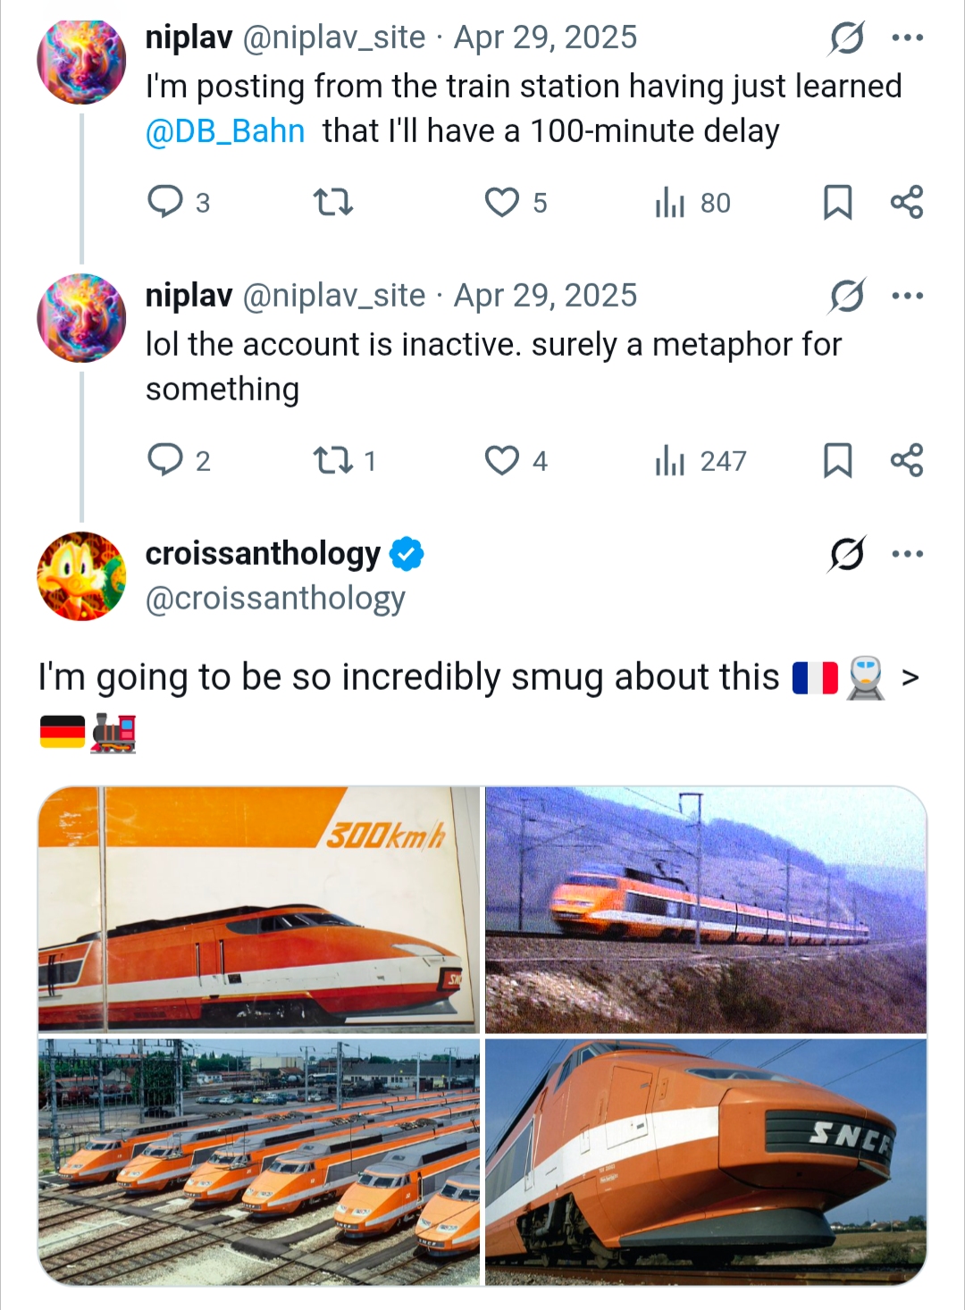Reply to the inactive account tweet
Image resolution: width=965 pixels, height=1310 pixels.
165,460
